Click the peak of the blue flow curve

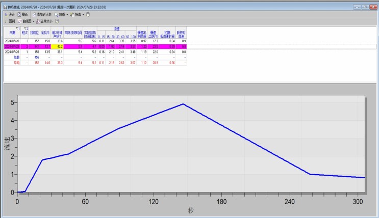click(x=183, y=104)
